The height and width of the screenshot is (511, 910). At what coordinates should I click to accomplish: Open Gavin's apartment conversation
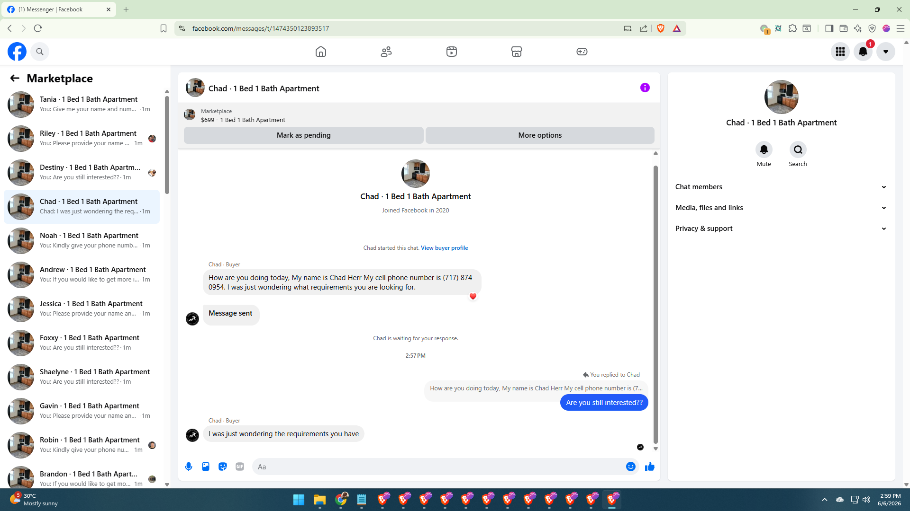tap(82, 411)
